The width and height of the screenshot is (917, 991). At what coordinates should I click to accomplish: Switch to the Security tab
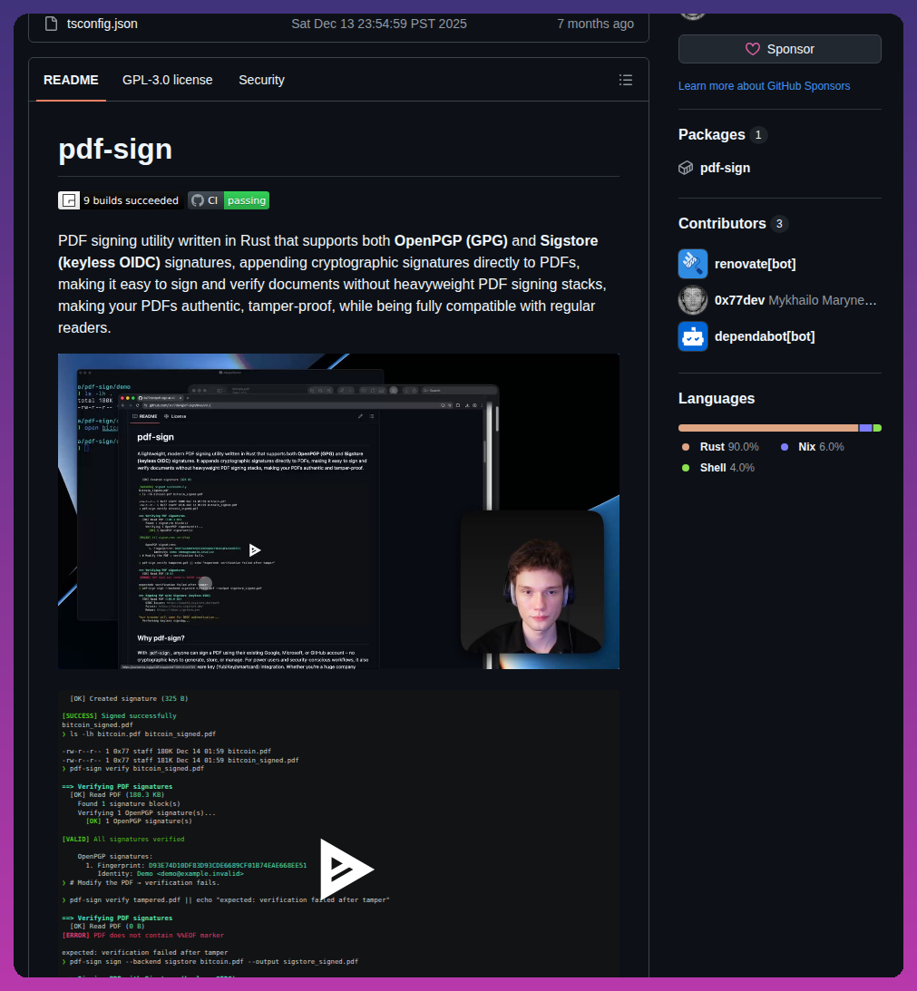click(261, 81)
